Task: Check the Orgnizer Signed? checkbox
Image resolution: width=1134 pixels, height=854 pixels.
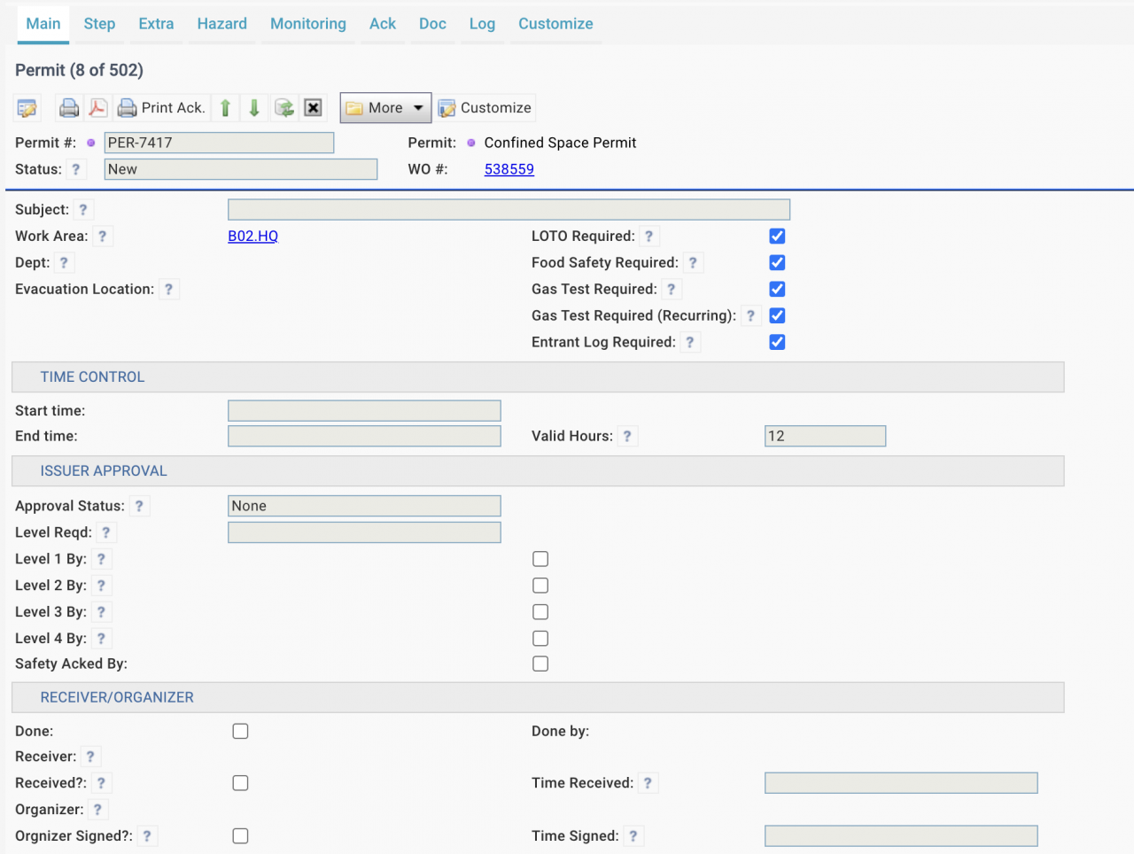Action: [240, 836]
